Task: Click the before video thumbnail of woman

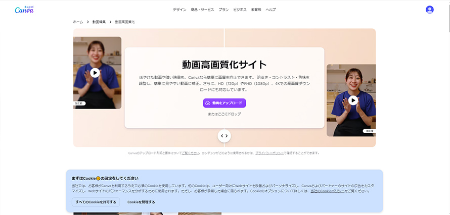Action: coord(97,73)
